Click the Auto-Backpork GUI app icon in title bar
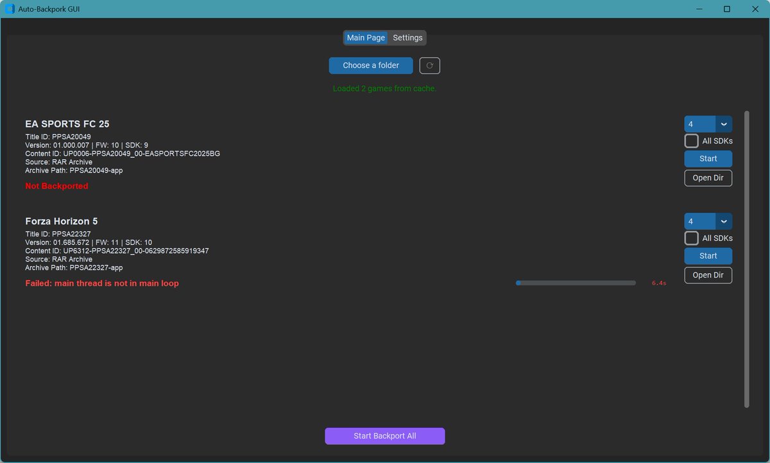 coord(10,9)
